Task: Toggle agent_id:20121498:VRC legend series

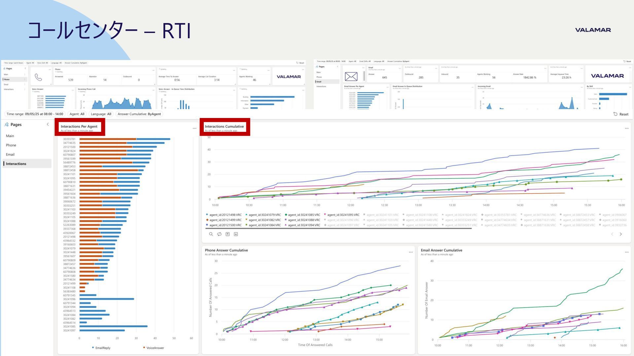Action: pos(225,215)
